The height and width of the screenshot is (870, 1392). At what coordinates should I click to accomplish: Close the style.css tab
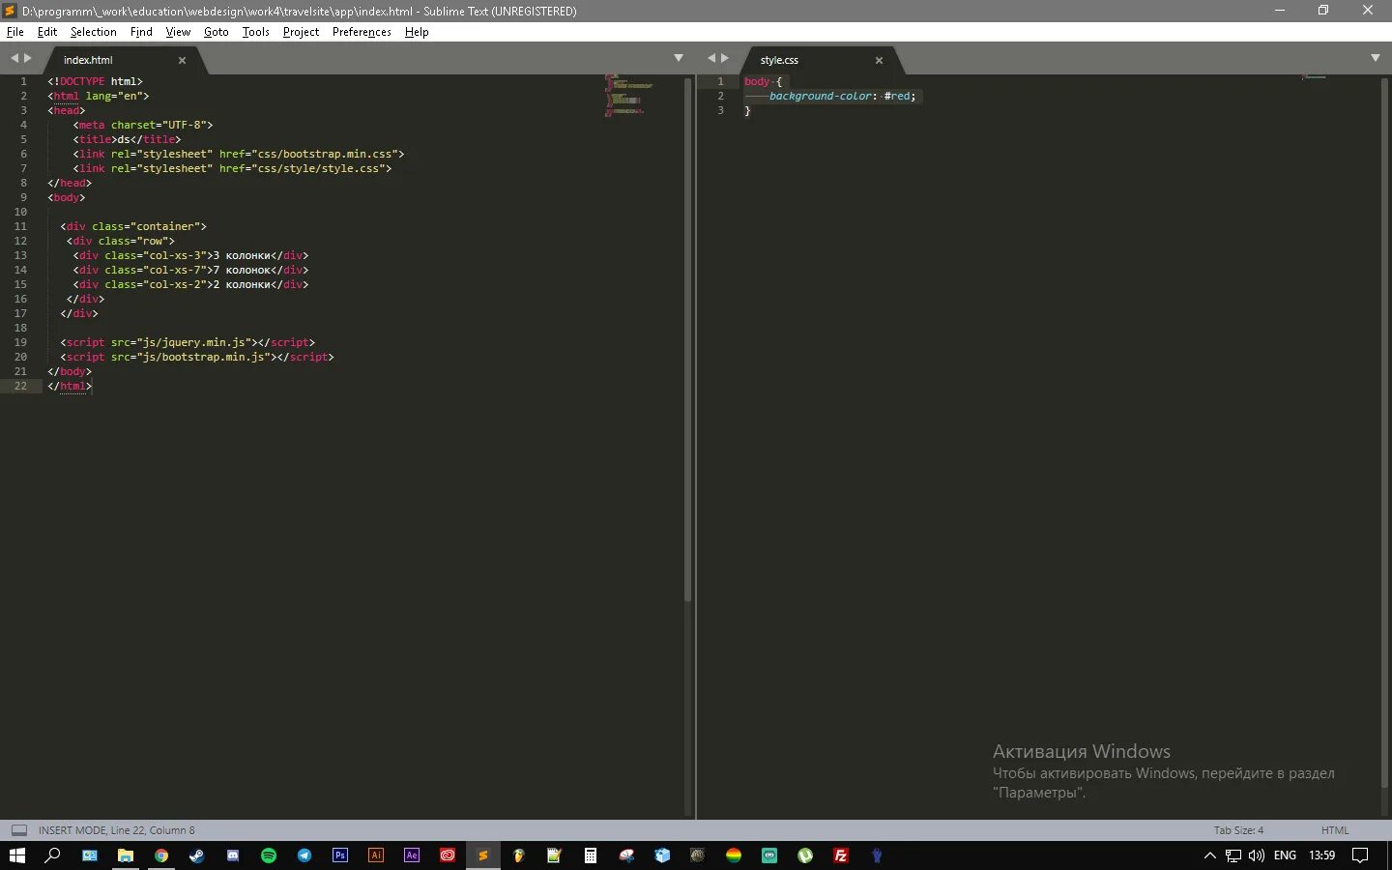point(879,60)
